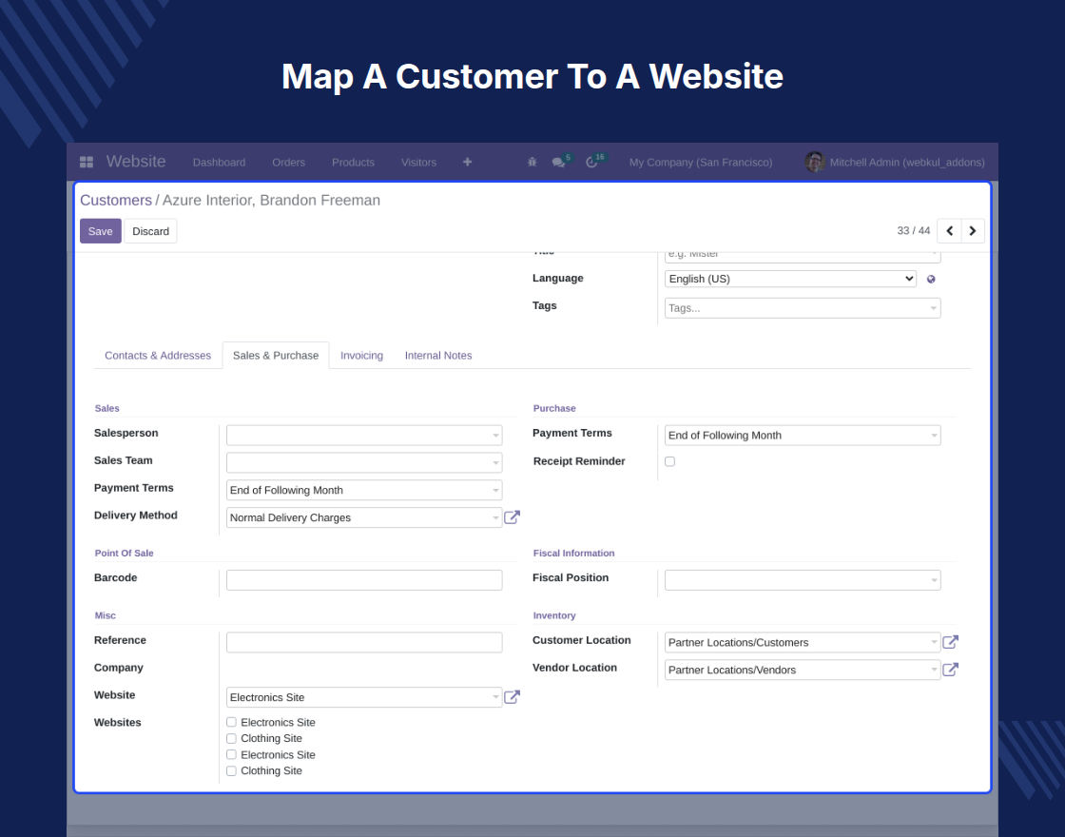Click the globe translate icon beside Language

[931, 280]
